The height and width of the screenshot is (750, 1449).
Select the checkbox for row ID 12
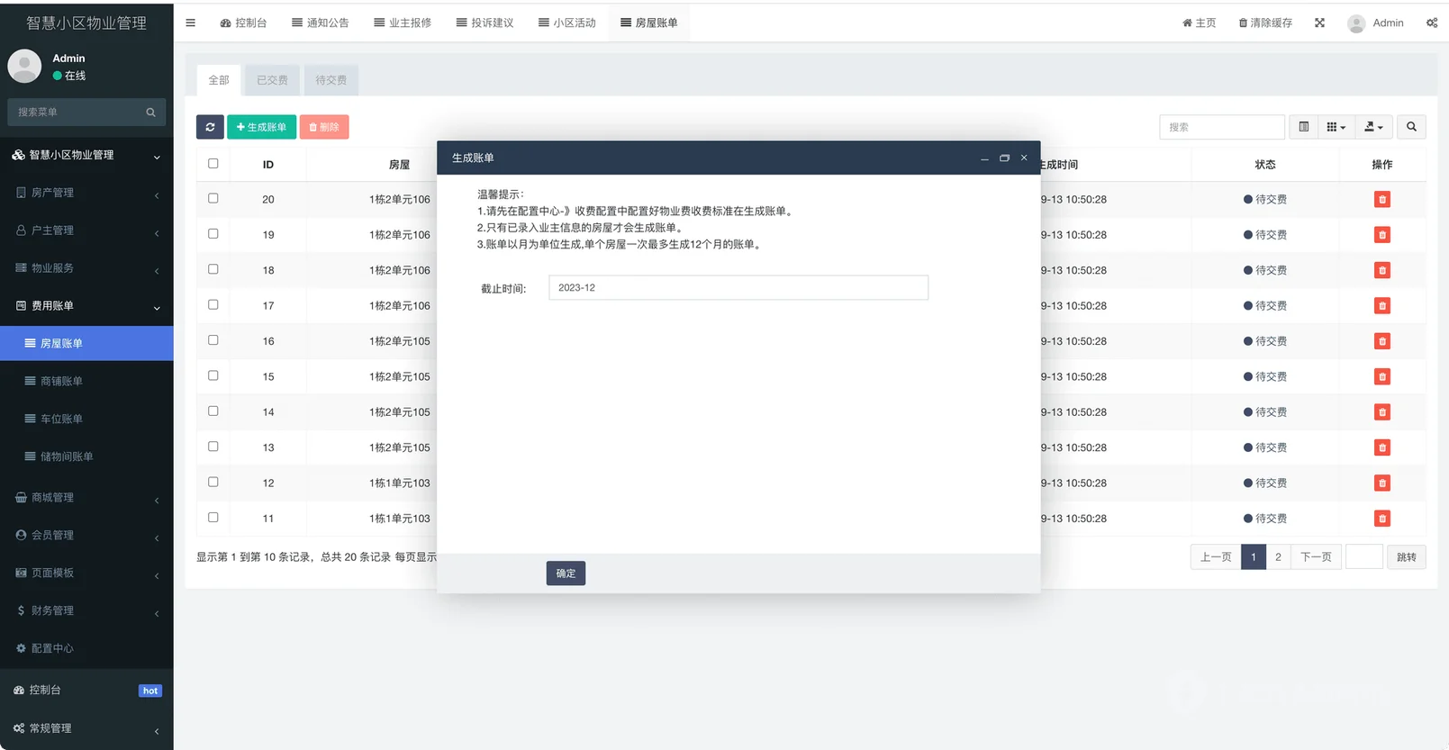[213, 483]
